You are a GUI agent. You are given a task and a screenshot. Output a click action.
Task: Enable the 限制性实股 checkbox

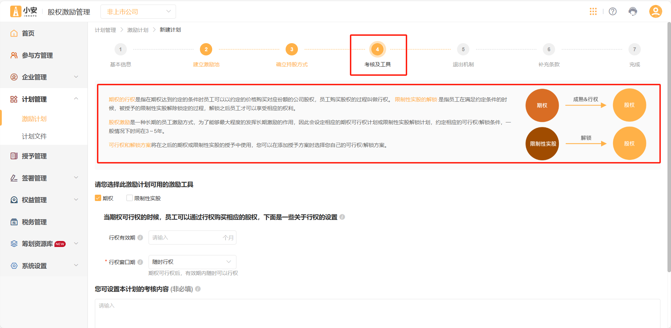(x=130, y=198)
